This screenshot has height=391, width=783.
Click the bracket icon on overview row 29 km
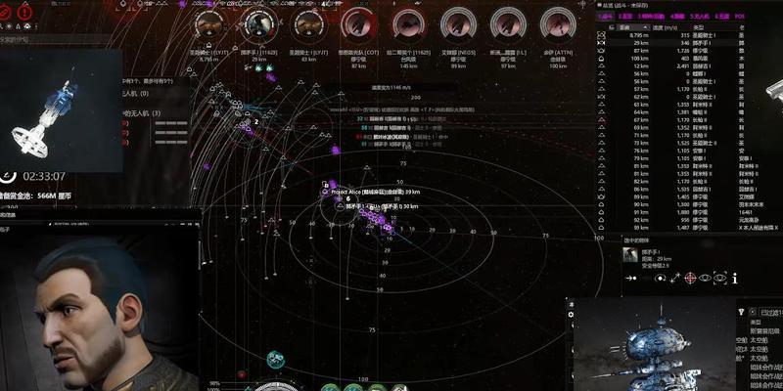click(602, 43)
